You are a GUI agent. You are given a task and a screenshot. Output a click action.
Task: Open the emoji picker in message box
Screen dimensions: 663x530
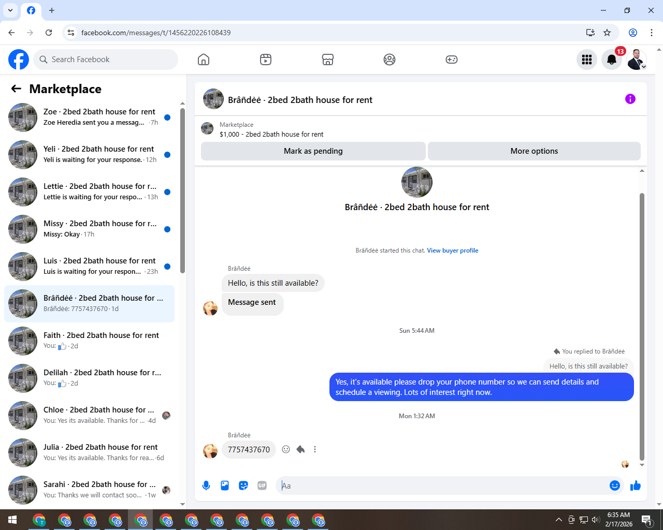[x=615, y=485]
